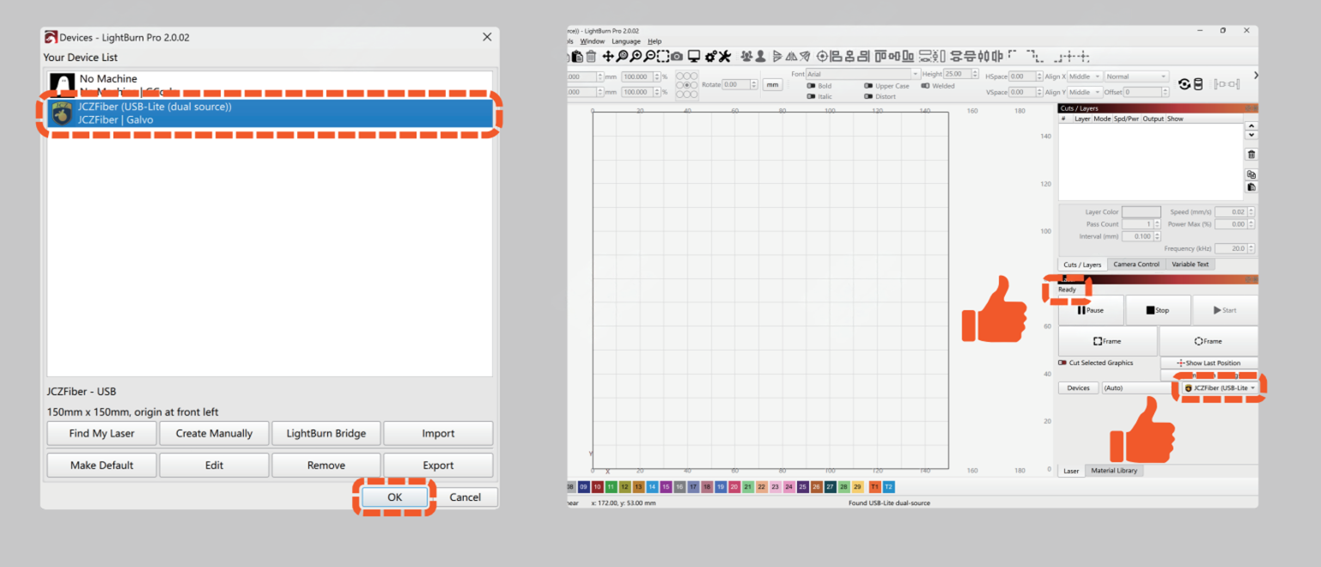This screenshot has height=567, width=1321.
Task: Click the rotate-sync icon near Offset field
Action: tap(1184, 84)
